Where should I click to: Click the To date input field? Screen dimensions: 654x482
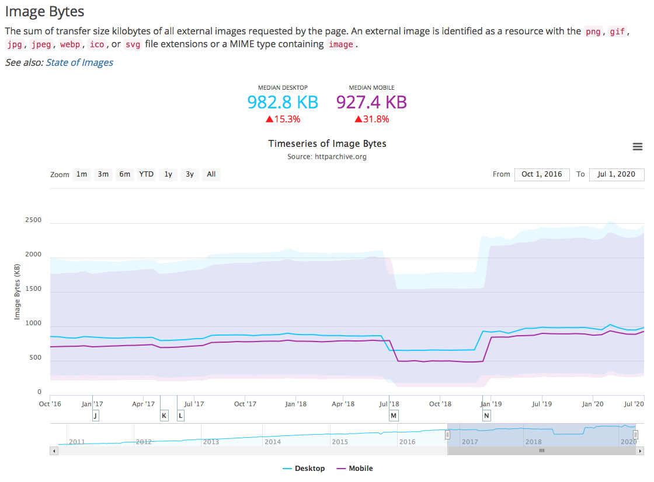tap(617, 174)
